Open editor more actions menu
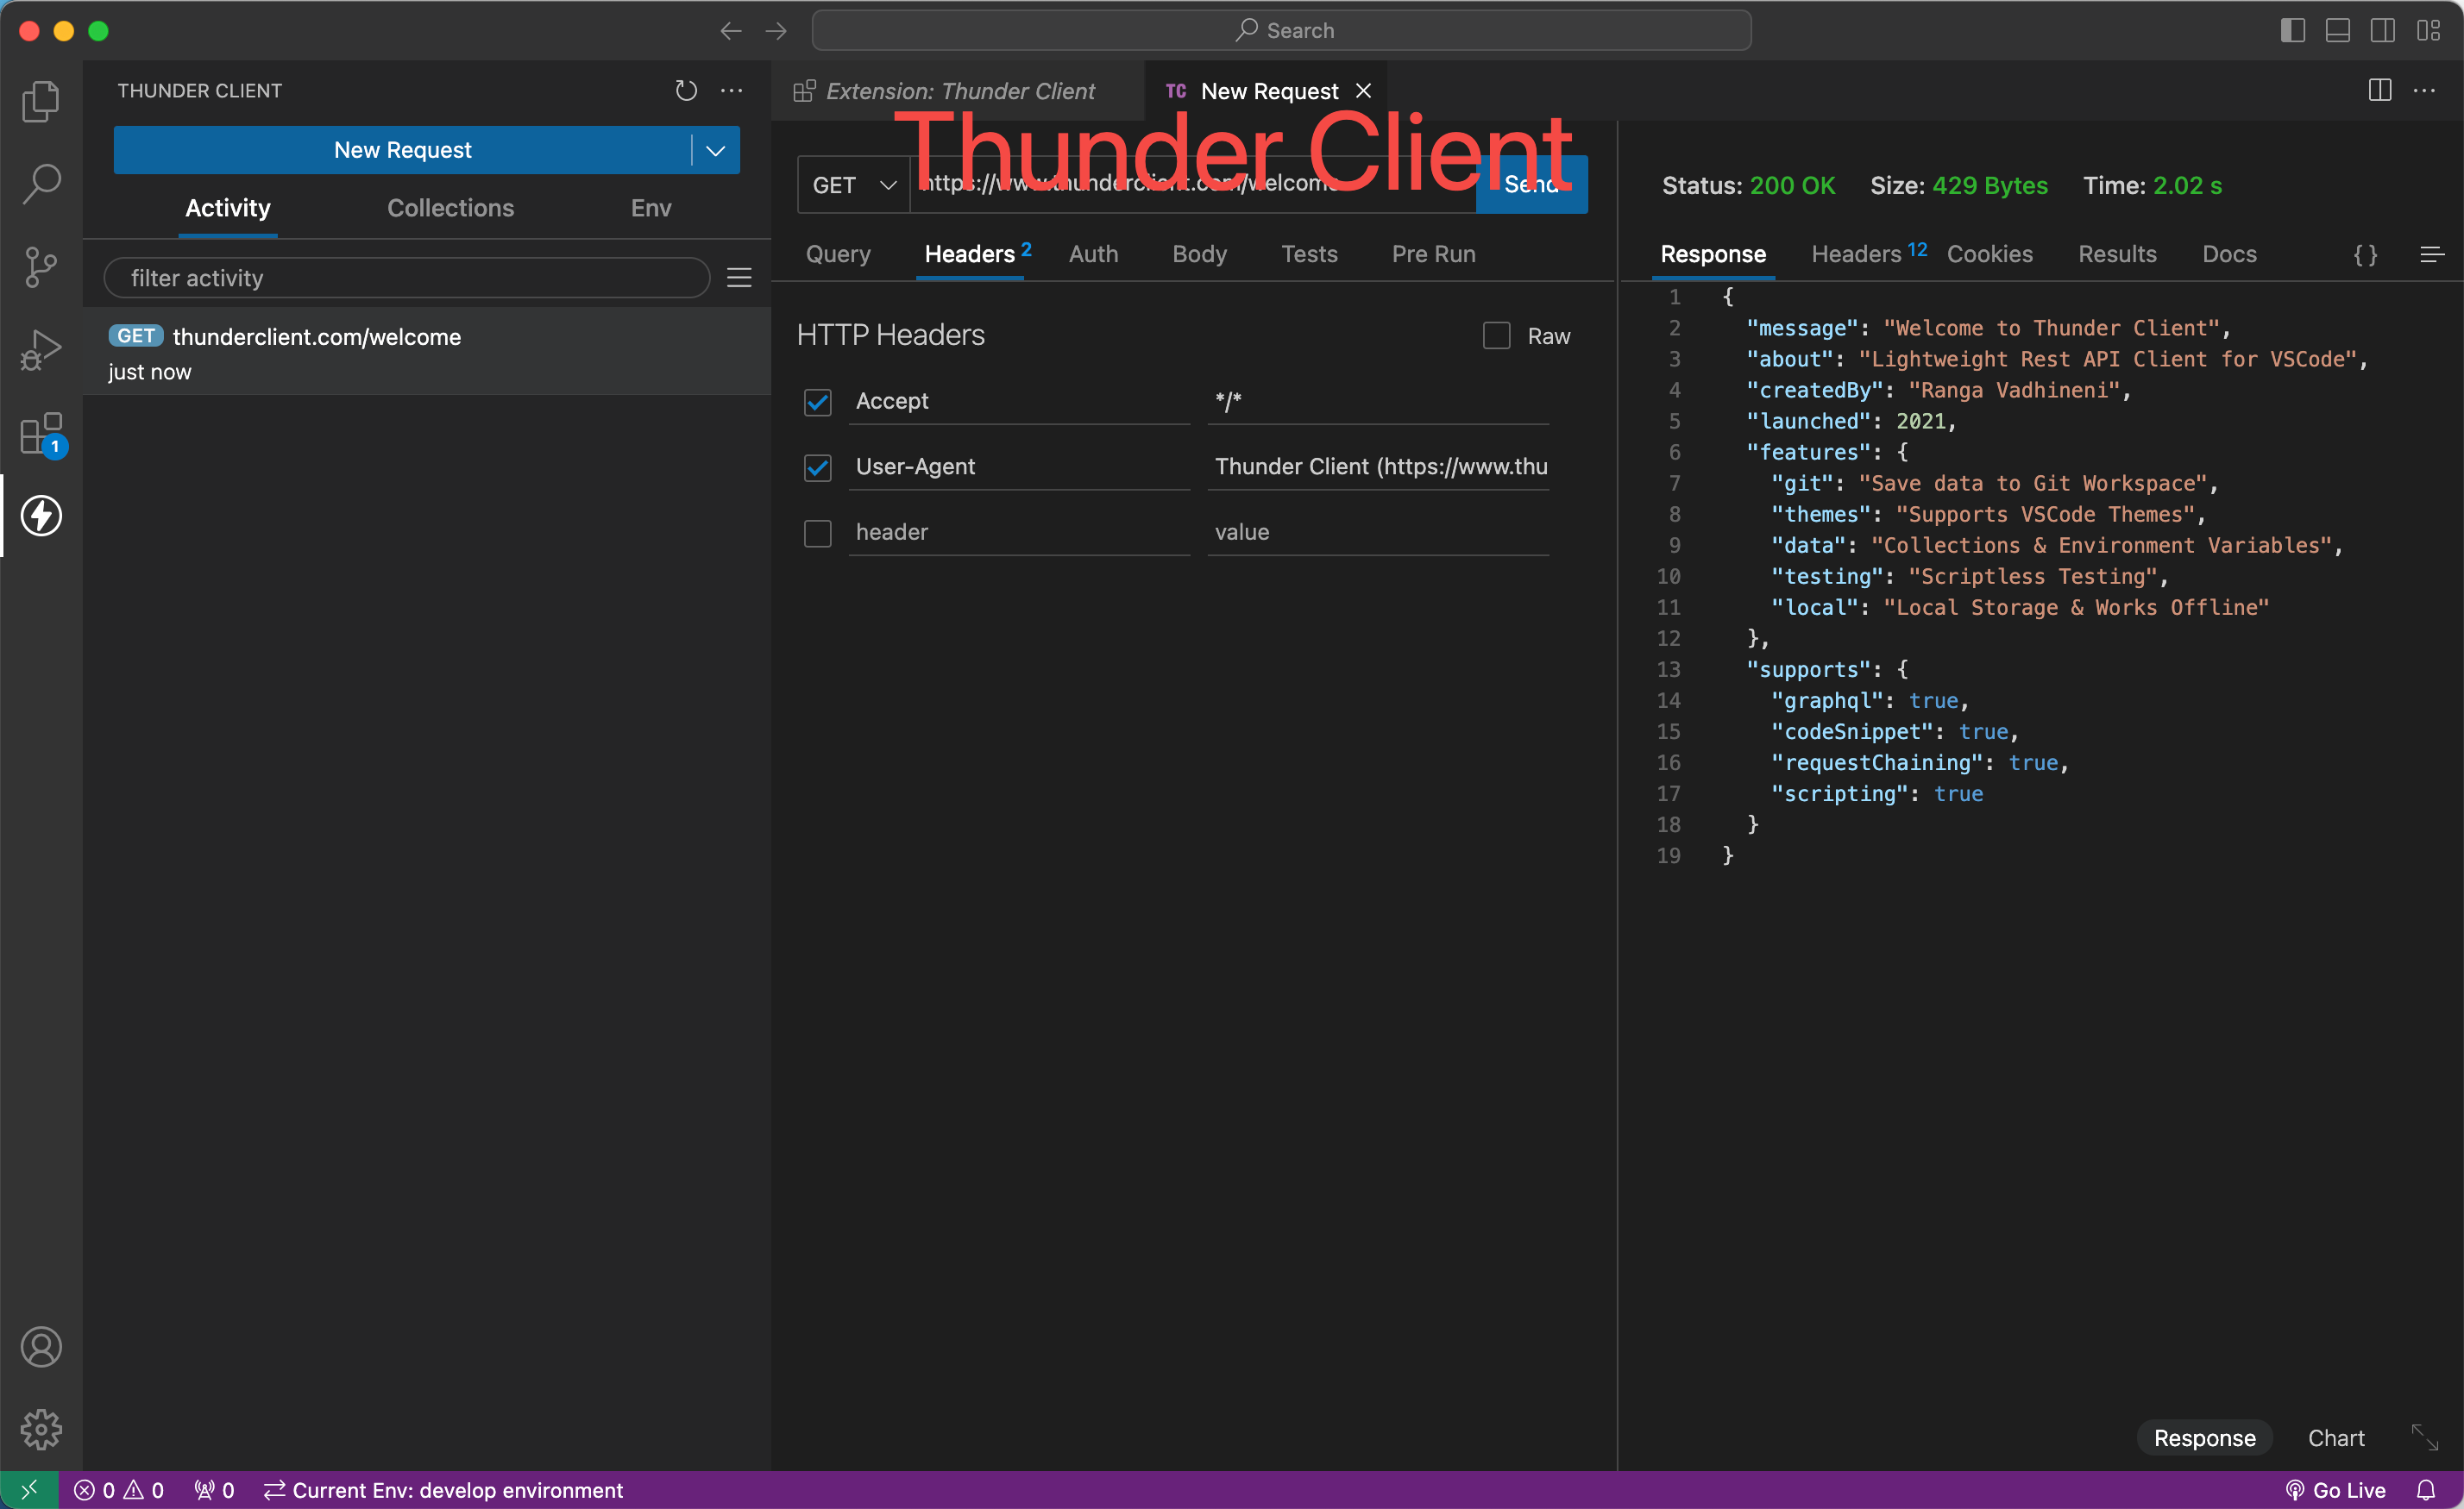 tap(2425, 91)
